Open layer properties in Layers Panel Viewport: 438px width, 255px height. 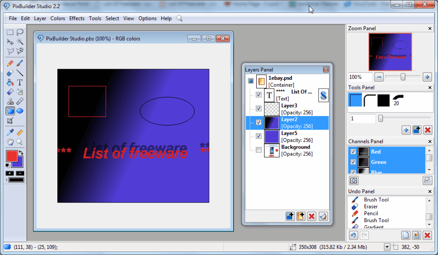click(323, 216)
